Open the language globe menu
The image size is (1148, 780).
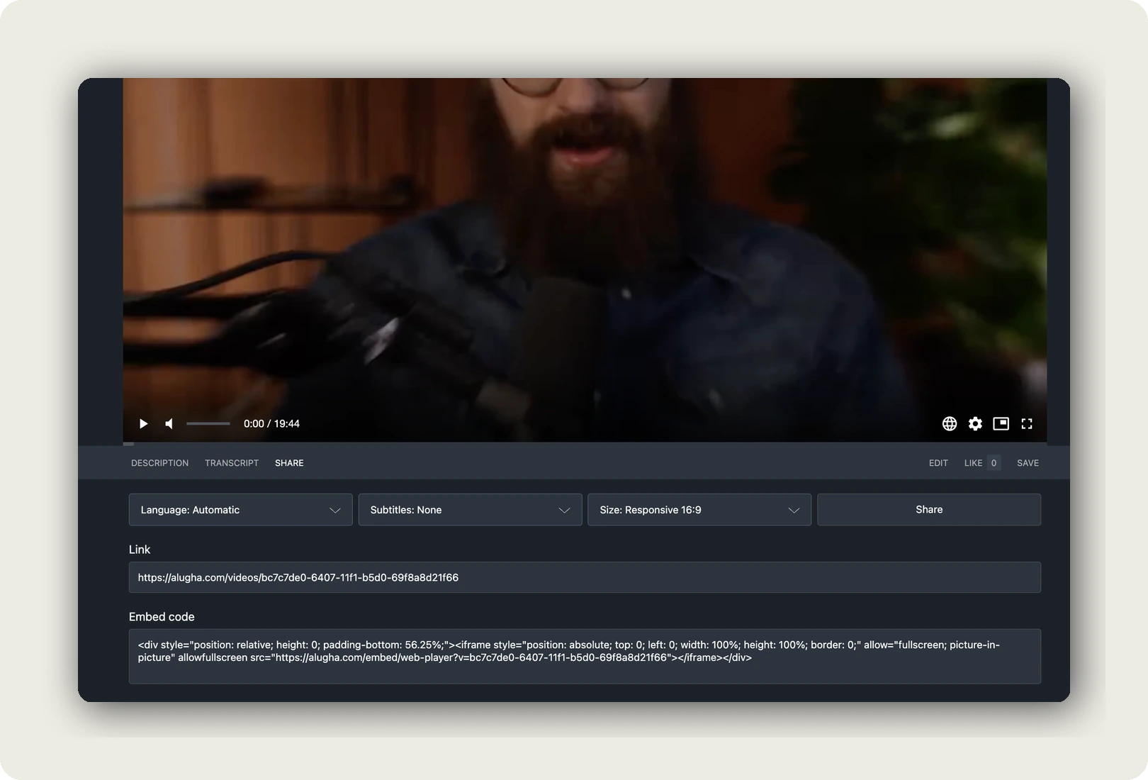pyautogui.click(x=950, y=423)
